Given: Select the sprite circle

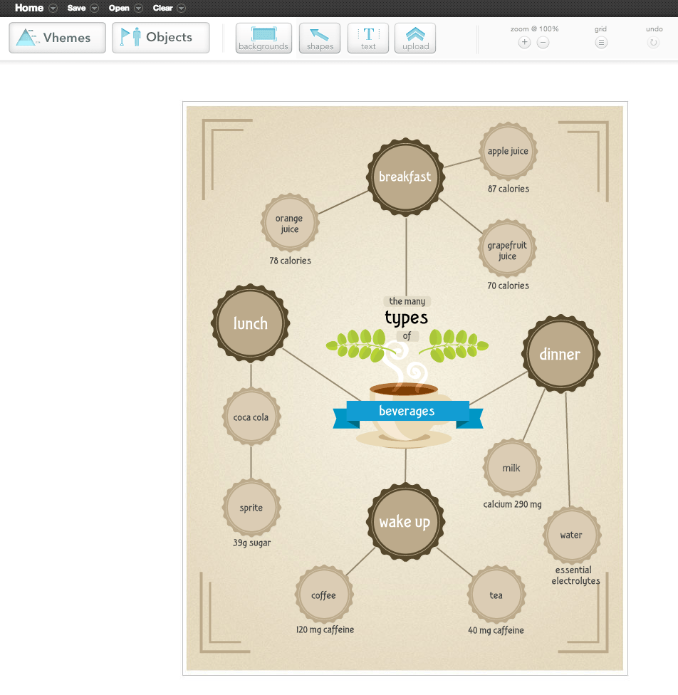Looking at the screenshot, I should point(251,508).
